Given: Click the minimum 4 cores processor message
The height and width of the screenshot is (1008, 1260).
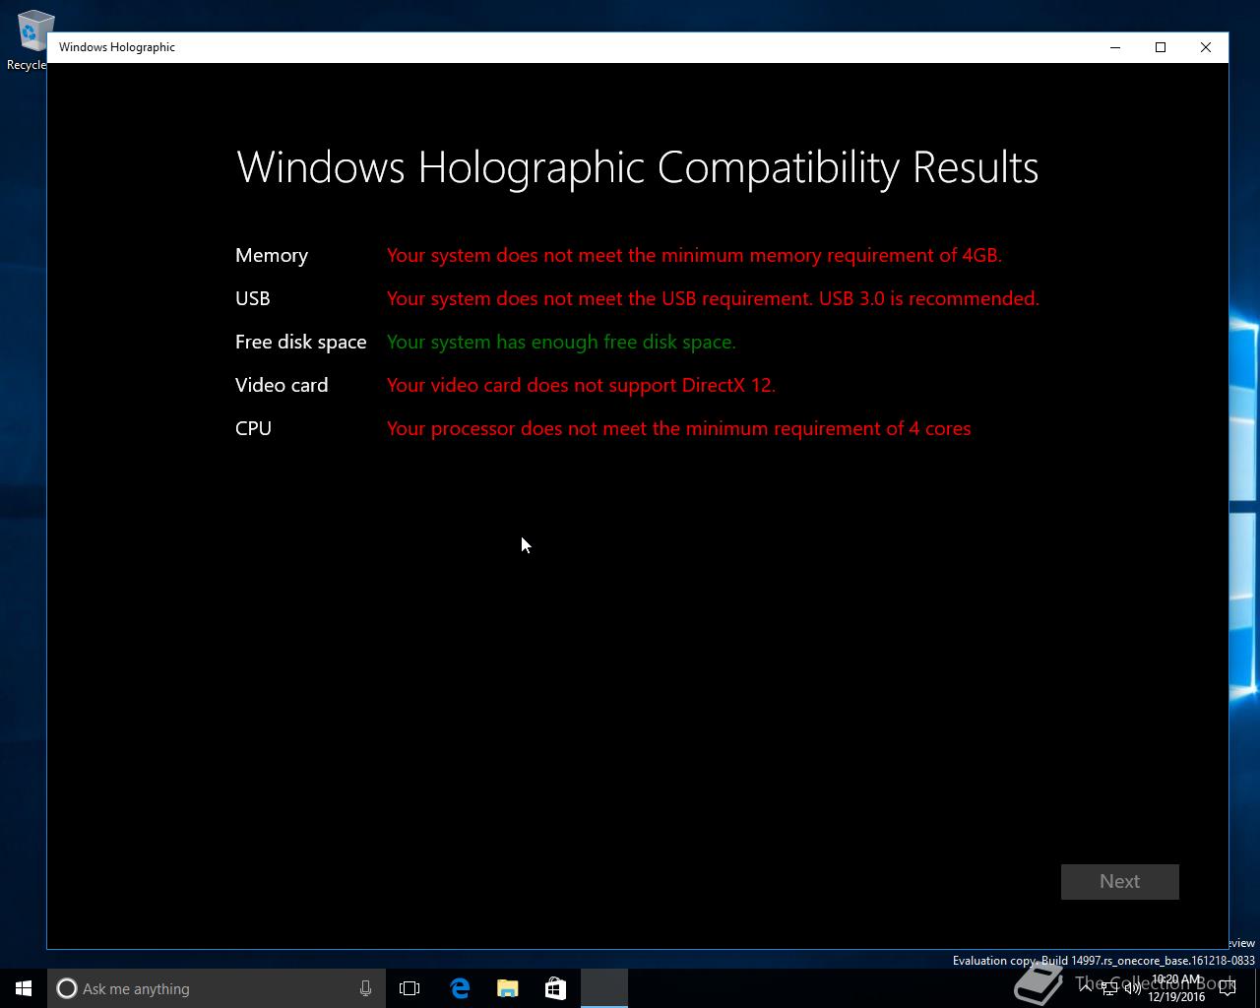Looking at the screenshot, I should click(679, 428).
